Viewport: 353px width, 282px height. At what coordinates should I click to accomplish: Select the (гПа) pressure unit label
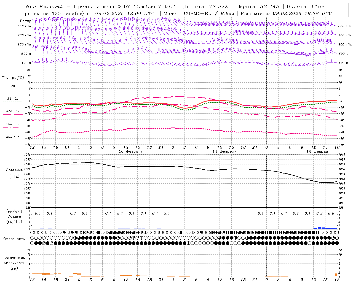(x=14, y=177)
